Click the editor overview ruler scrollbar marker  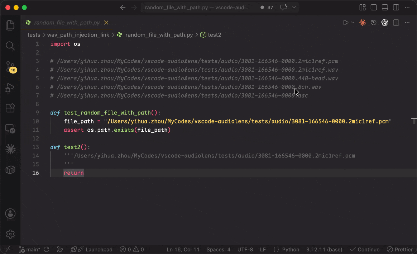tap(414, 121)
